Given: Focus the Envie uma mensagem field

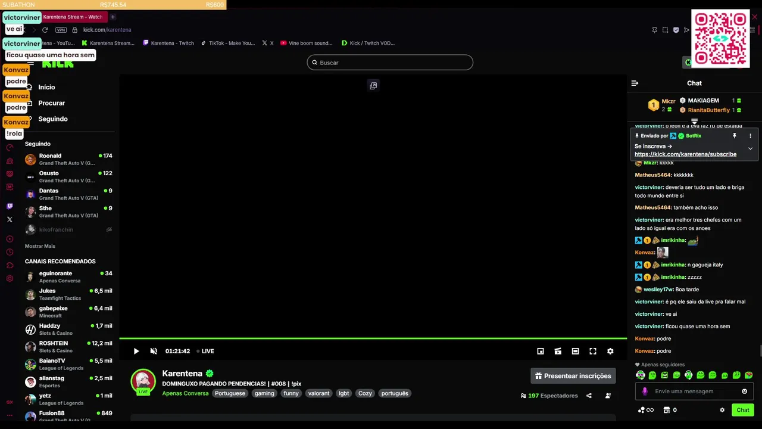Looking at the screenshot, I should (x=694, y=391).
